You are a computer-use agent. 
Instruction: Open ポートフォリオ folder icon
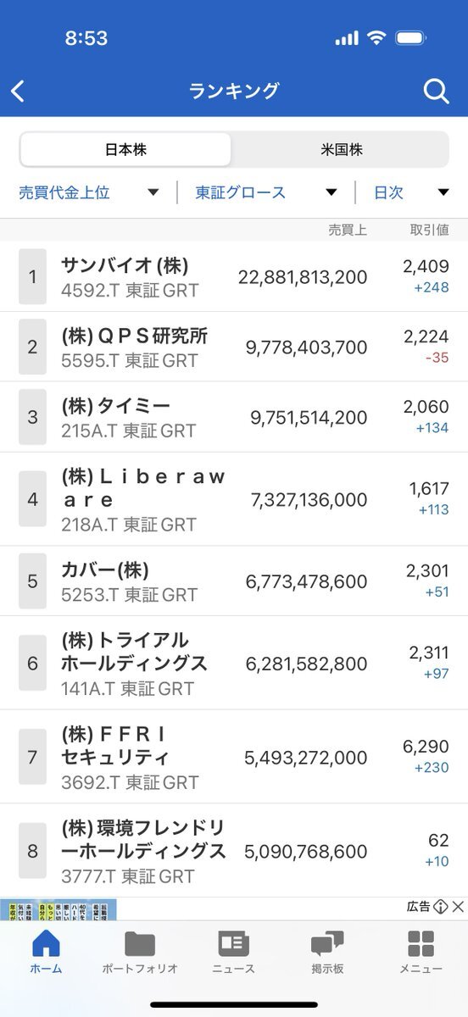point(140,944)
